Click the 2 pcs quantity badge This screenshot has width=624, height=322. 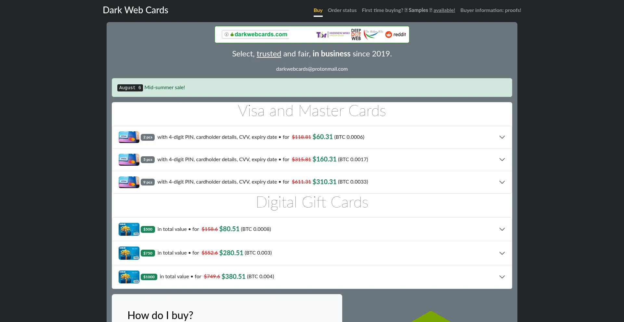pyautogui.click(x=148, y=137)
